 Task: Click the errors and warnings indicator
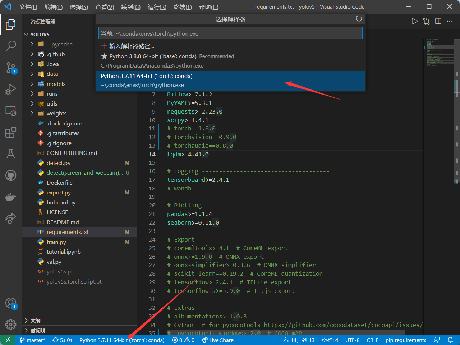coord(183,340)
